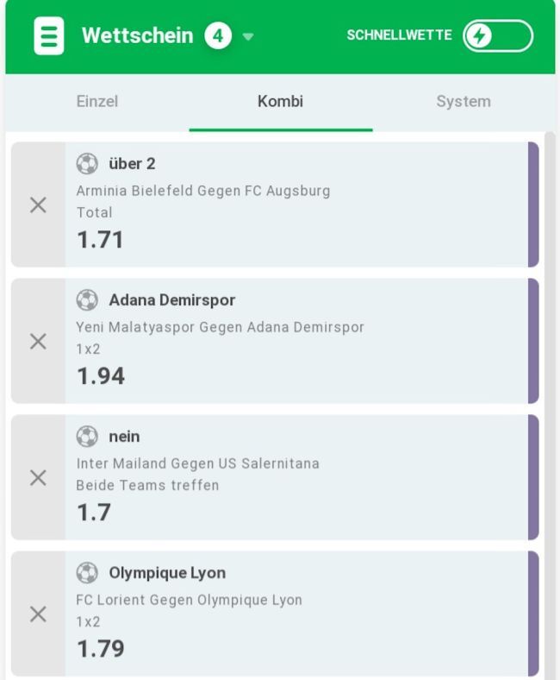The image size is (560, 680).
Task: Enable the Schnellwette toggle
Action: click(497, 36)
